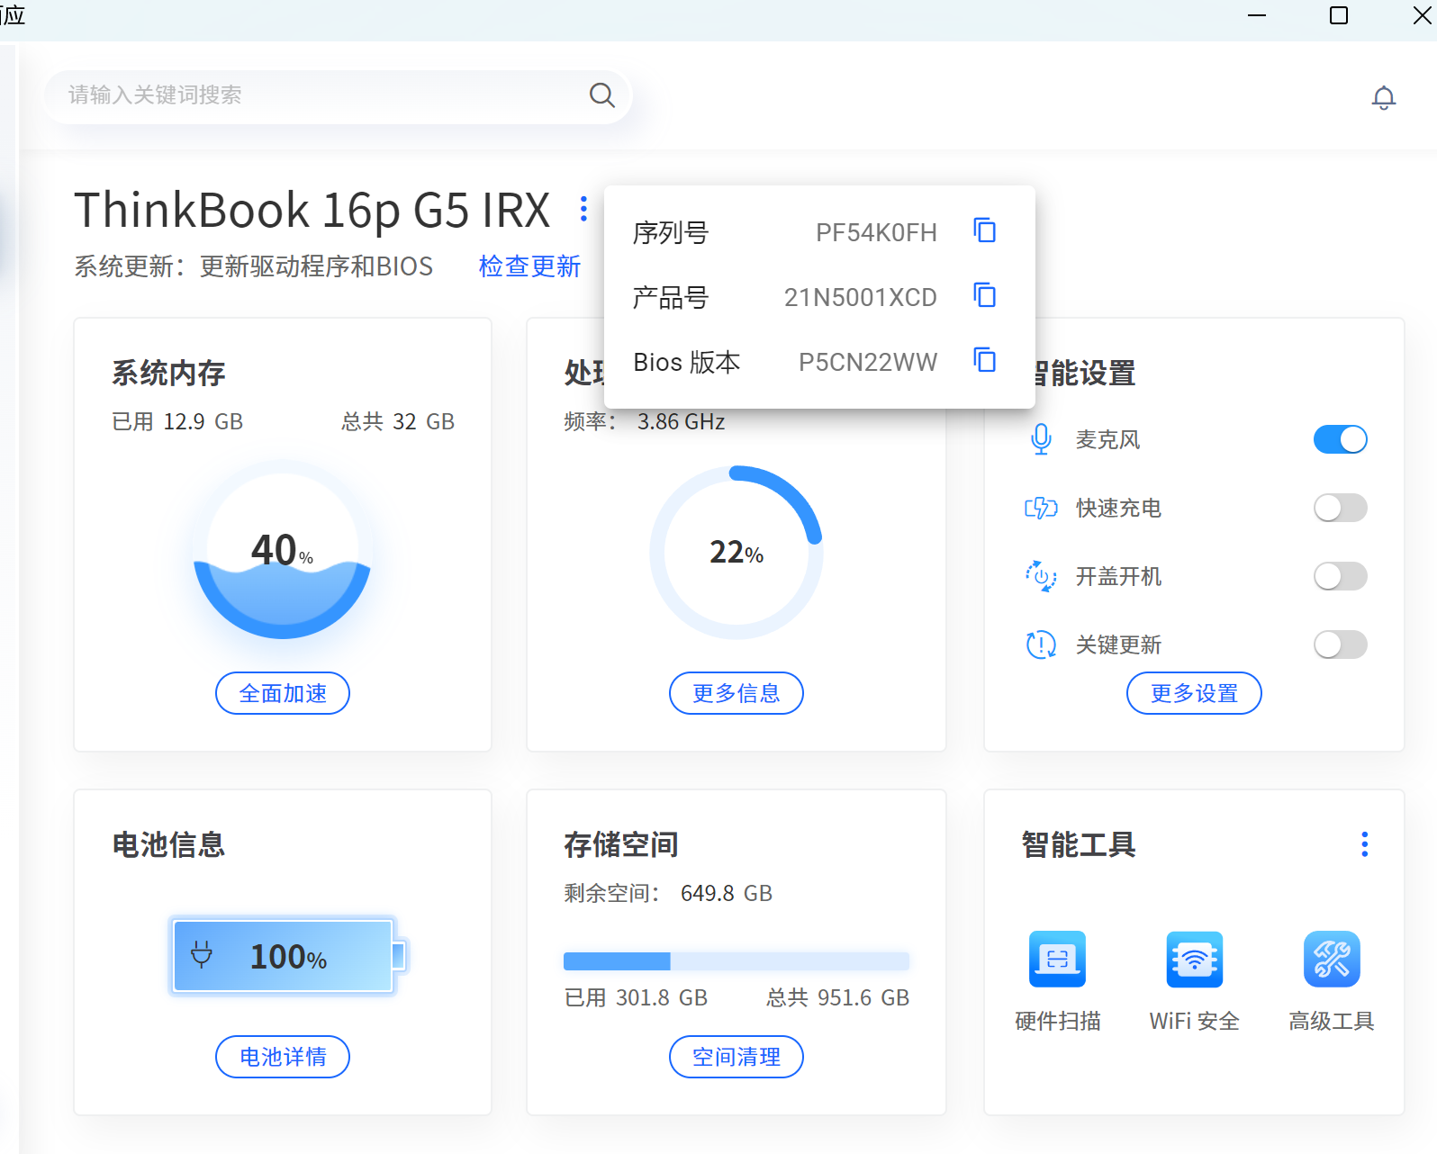Screen dimensions: 1437x1154
Task: Turn off the 麦克风 toggle
Action: click(1340, 439)
